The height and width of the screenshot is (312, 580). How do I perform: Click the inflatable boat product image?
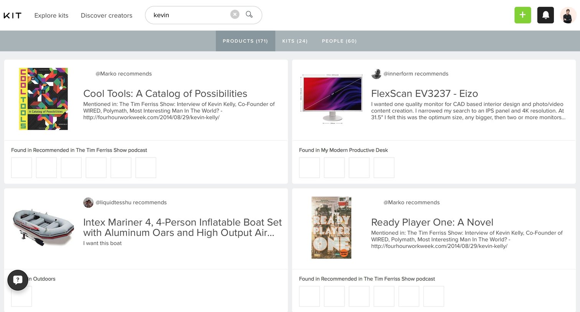coord(43,227)
